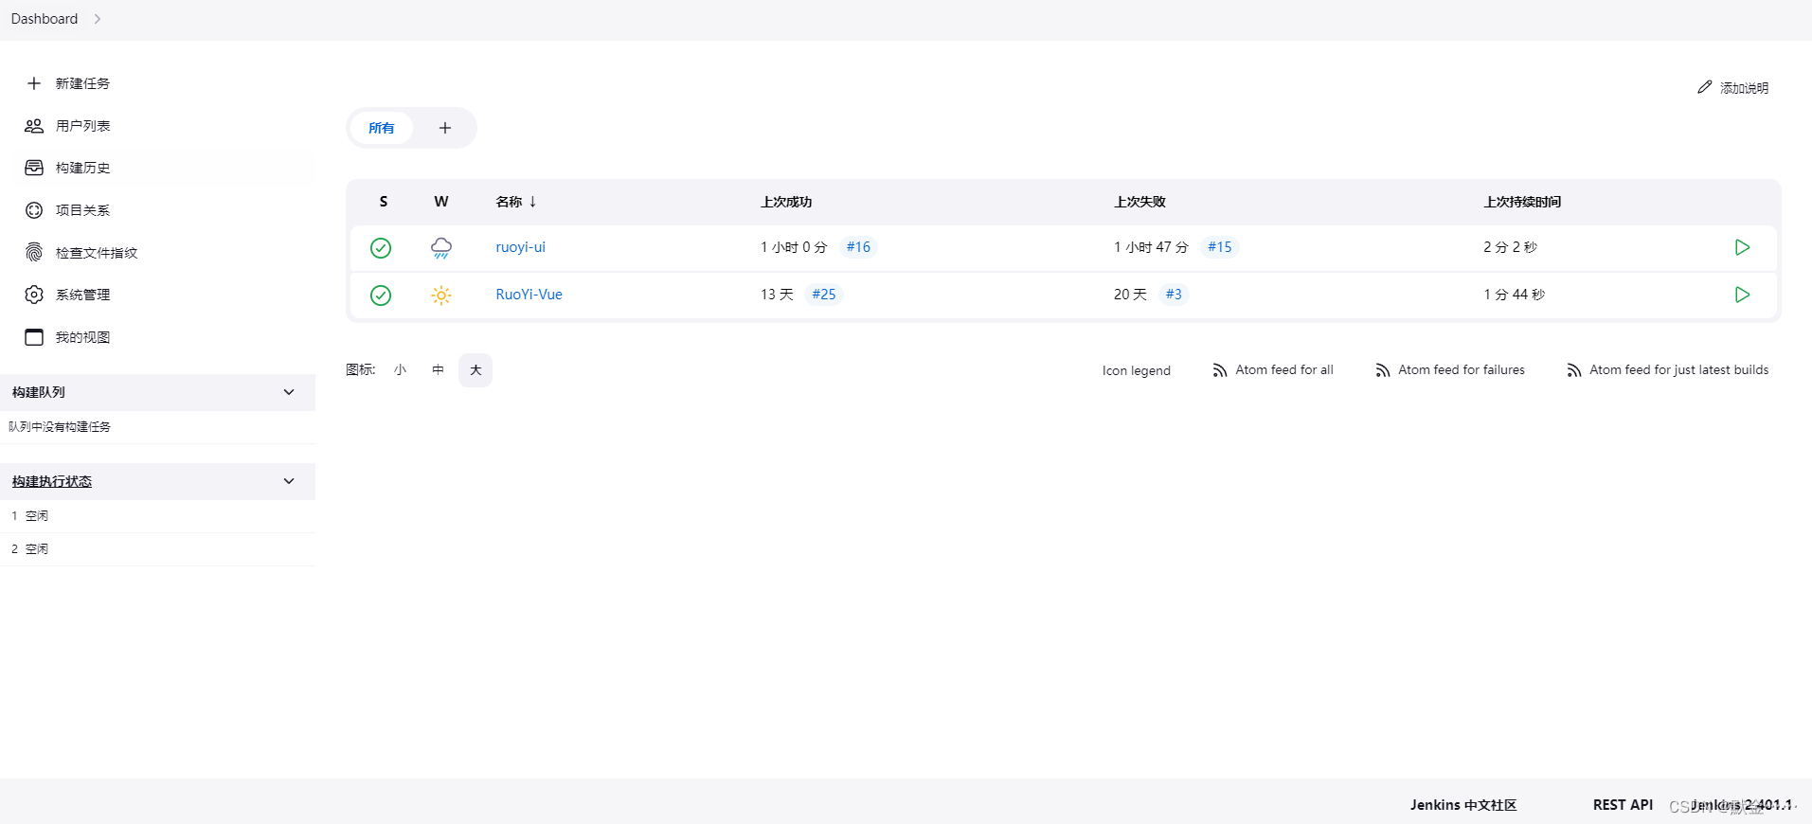Open 系统管理 gear icon
1812x824 pixels.
point(34,295)
